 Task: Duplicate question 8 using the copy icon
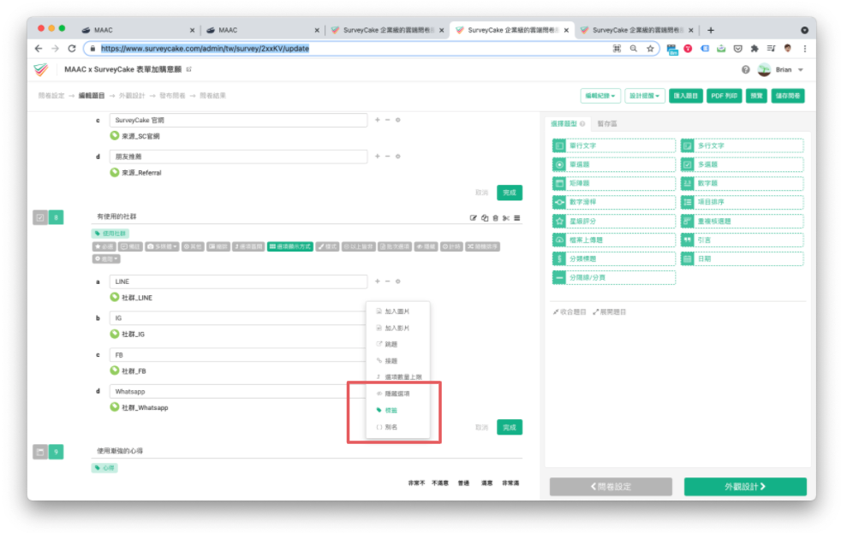tap(485, 218)
